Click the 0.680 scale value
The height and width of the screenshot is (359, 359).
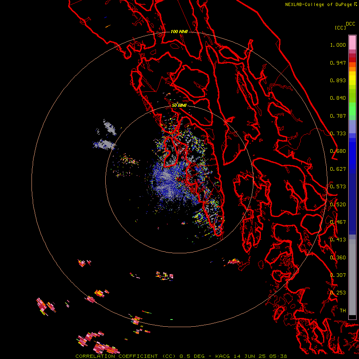tap(338, 151)
